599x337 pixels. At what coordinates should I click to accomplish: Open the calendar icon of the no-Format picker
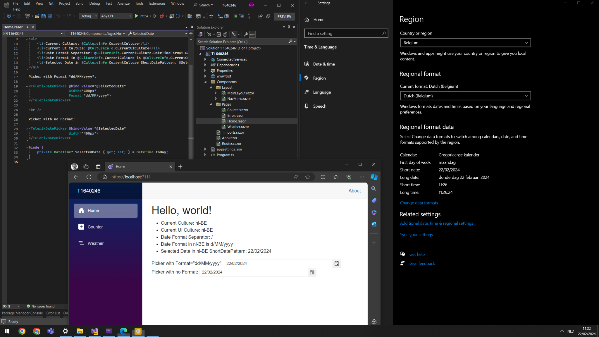(312, 272)
